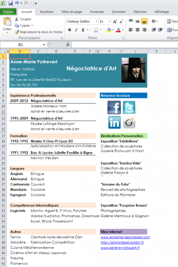
Task: Click the Excel application icon
Action: (x=3, y=3)
